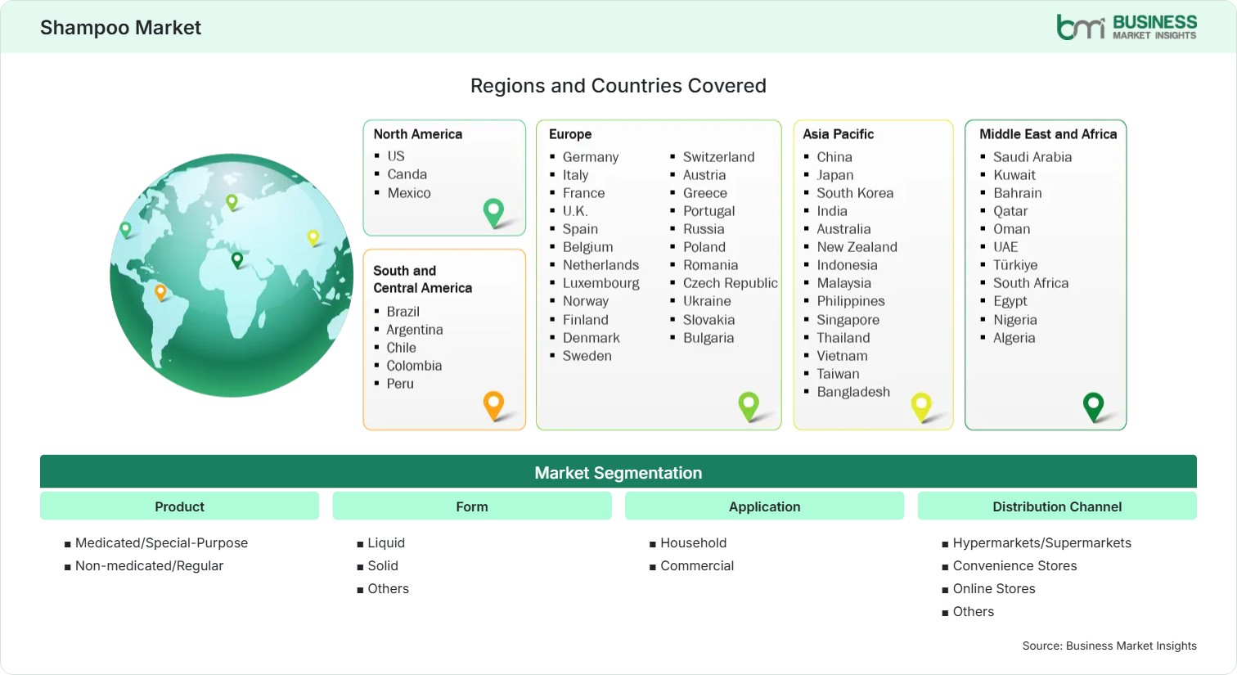Click Bangladesh in Asia Pacific list

[x=853, y=392]
